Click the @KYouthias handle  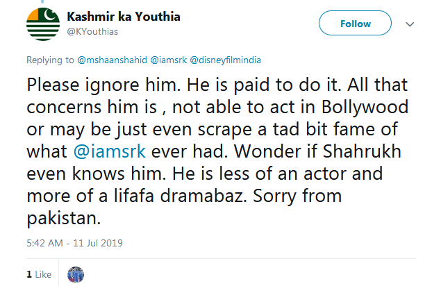[x=93, y=31]
